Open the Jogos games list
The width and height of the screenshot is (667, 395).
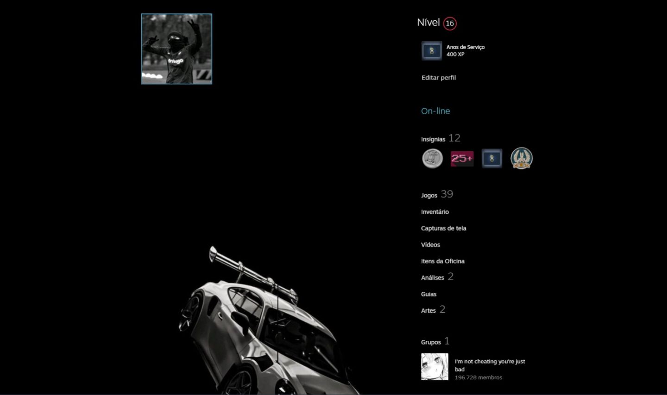click(429, 195)
